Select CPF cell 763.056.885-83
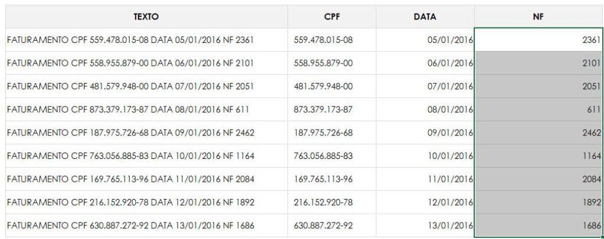The width and height of the screenshot is (604, 239). (331, 156)
